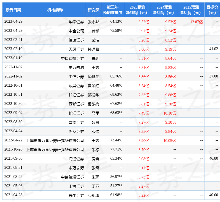The image size is (220, 202).
Task: Click the 目标价 column header
Action: tap(212, 10)
